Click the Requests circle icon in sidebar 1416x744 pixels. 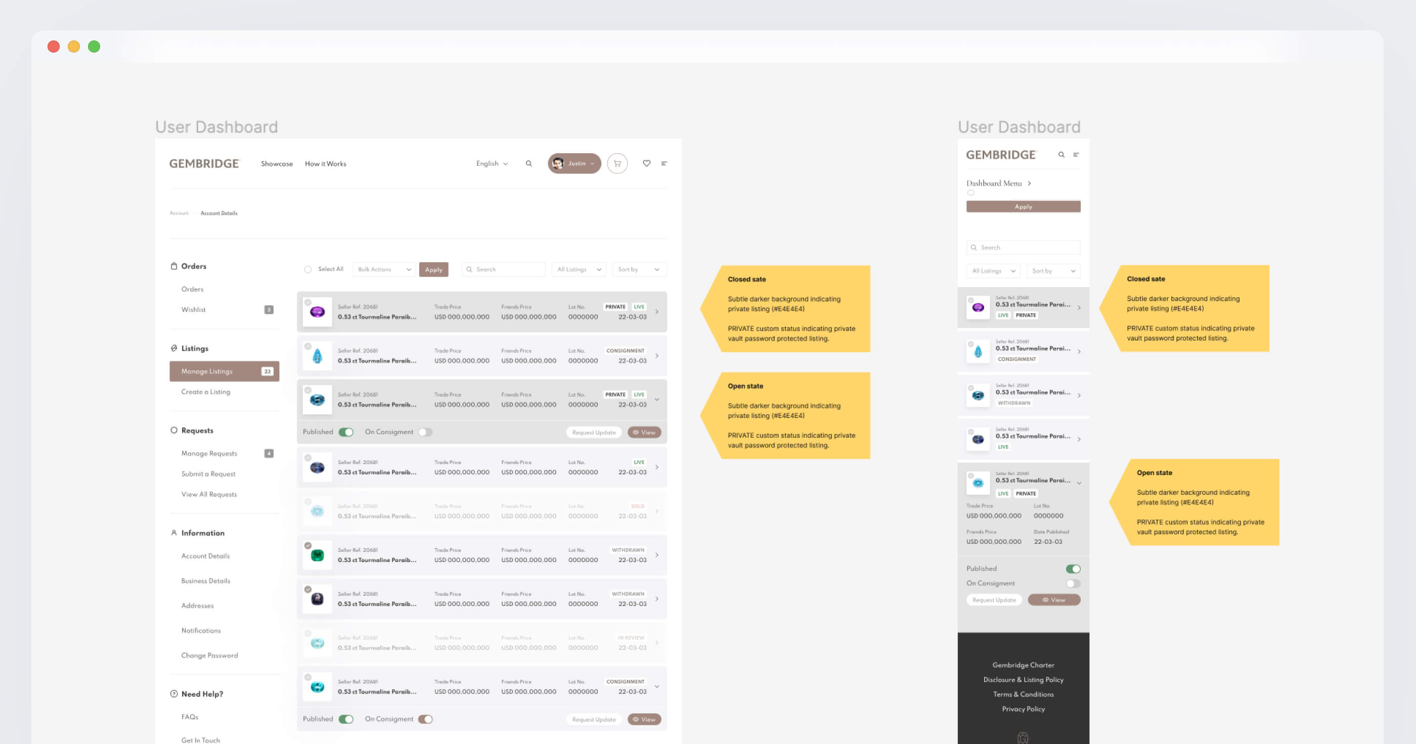tap(173, 430)
